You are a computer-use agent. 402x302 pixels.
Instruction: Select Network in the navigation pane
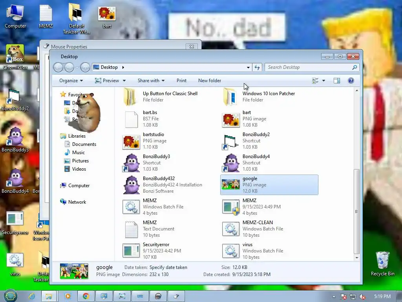pos(77,202)
